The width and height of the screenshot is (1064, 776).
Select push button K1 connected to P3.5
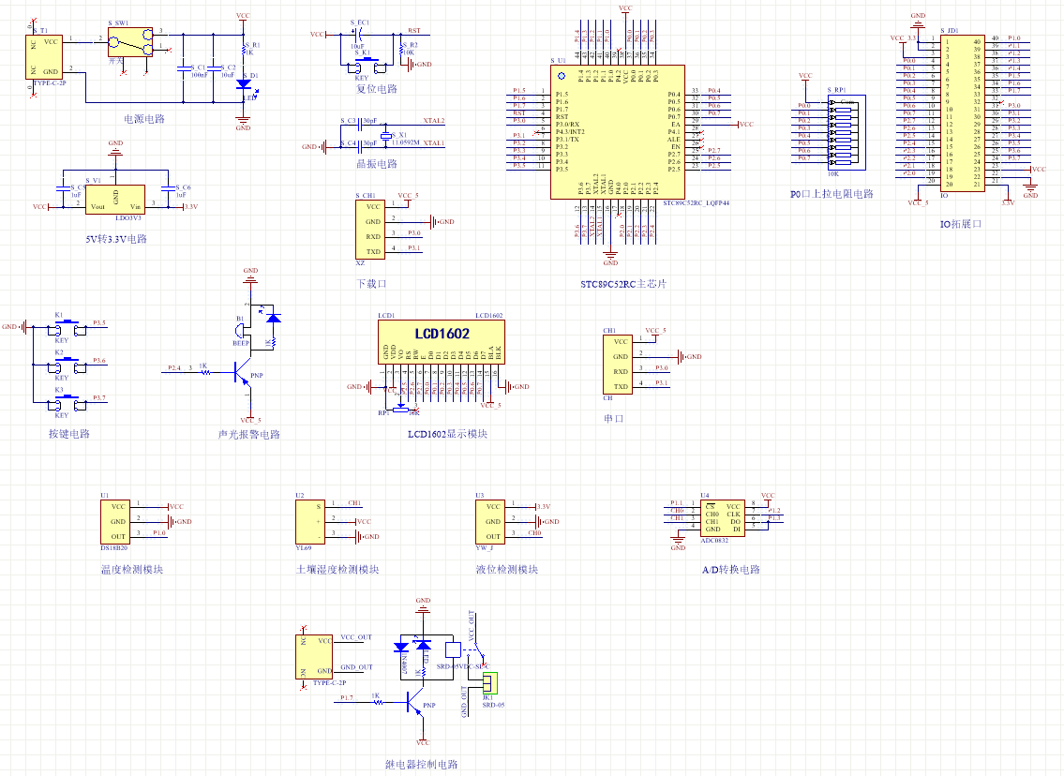click(67, 329)
